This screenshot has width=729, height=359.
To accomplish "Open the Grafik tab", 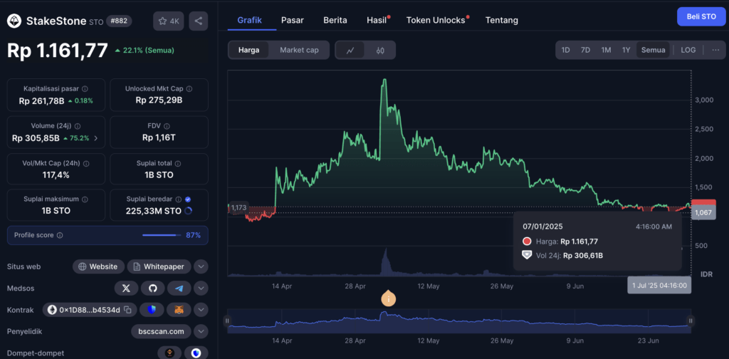I will tap(250, 20).
